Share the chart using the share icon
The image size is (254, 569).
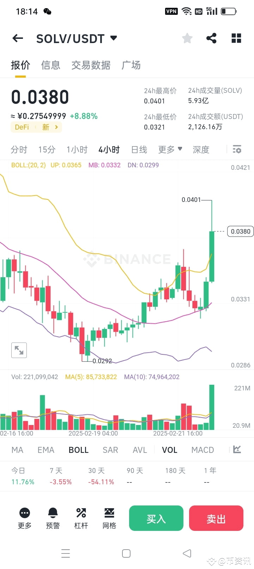coord(211,38)
